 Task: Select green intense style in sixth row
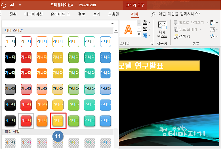pos(74,121)
